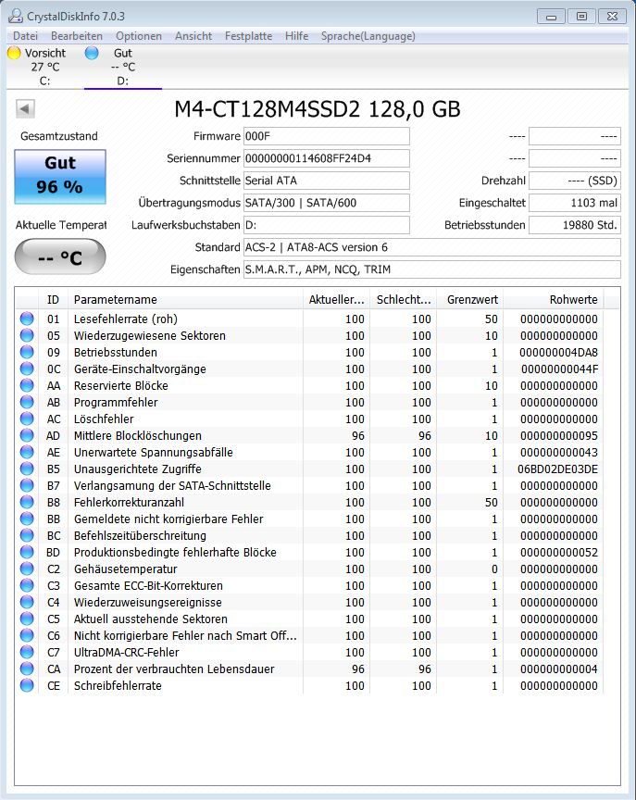Viewport: 636px width, 800px height.
Task: Click status orb of UltraDMA-CRC-Fehler row
Action: [27, 652]
